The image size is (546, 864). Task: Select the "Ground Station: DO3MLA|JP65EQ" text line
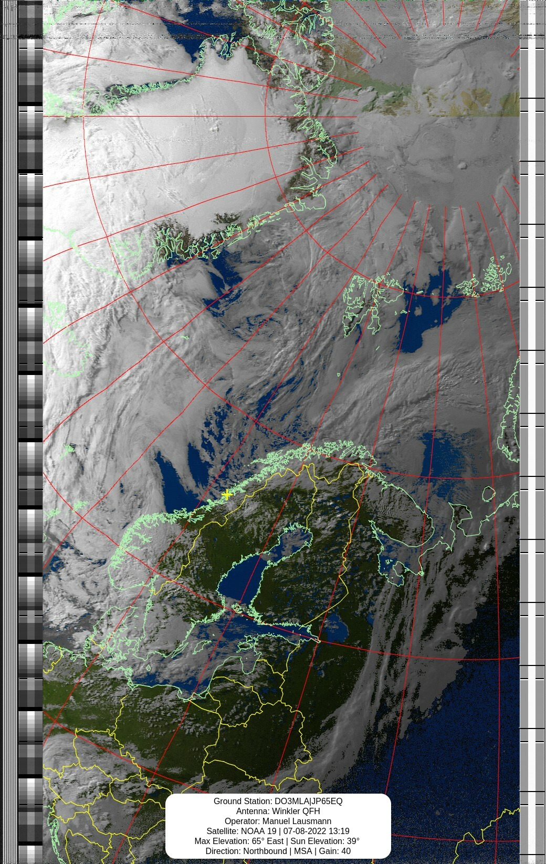click(x=278, y=801)
